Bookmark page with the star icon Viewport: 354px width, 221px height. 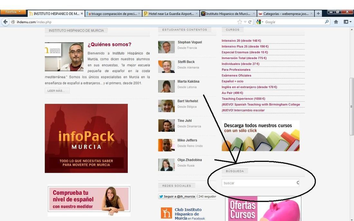coord(239,22)
